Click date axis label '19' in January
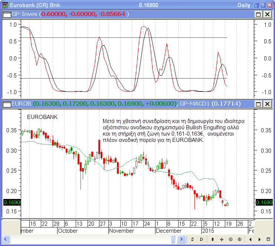 (229, 224)
